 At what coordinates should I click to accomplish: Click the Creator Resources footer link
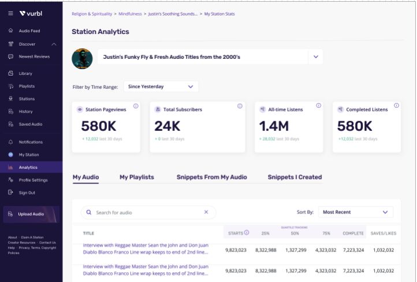[x=21, y=242]
